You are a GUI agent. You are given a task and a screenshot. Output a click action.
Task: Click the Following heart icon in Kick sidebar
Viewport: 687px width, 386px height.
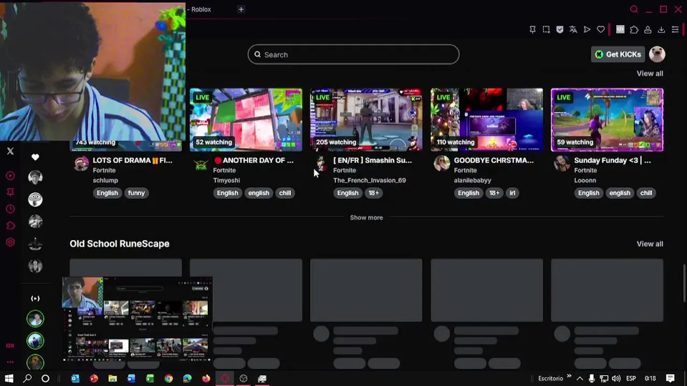tap(35, 157)
